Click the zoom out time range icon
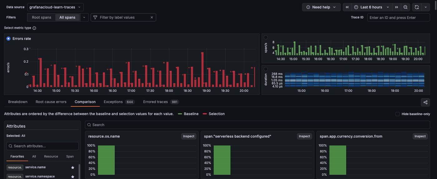 405,7
